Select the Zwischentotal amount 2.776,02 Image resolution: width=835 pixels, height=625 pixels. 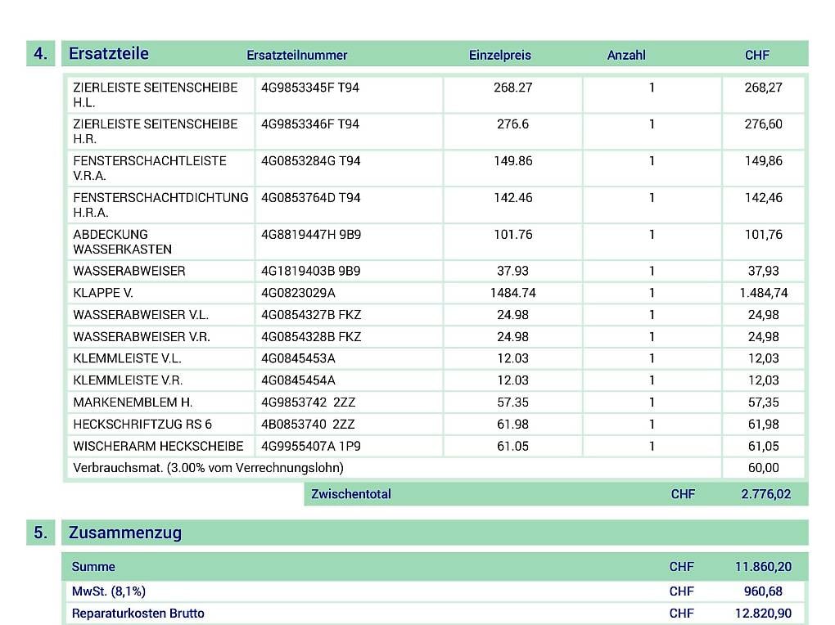point(765,494)
